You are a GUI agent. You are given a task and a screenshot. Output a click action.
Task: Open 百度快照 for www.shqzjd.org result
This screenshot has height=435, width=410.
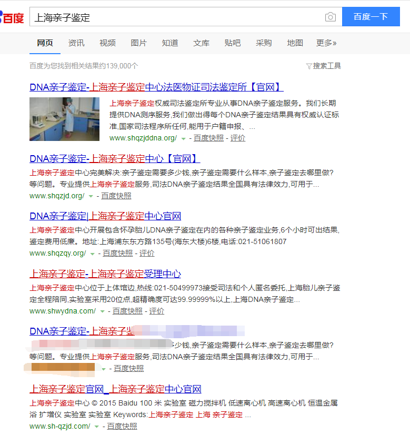pos(116,196)
